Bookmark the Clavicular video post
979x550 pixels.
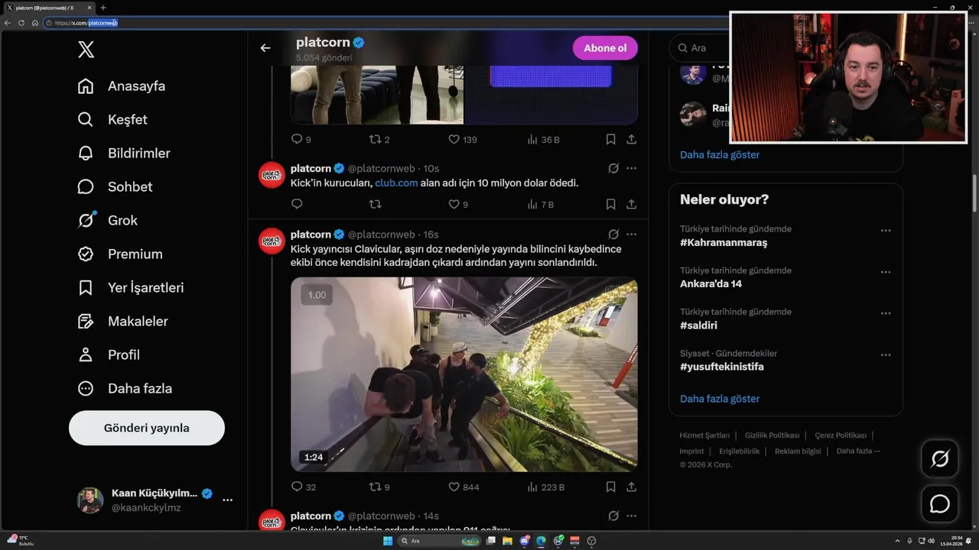(x=610, y=487)
